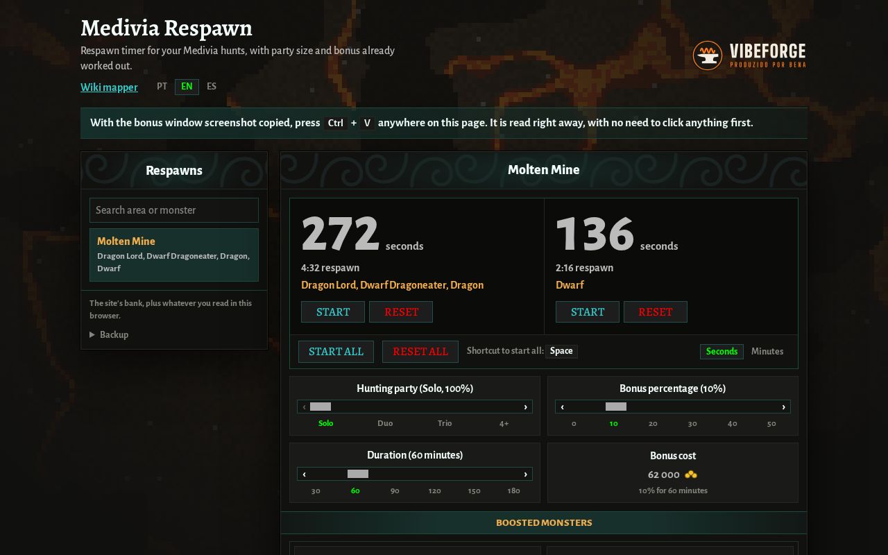888x555 pixels.
Task: Reset the 272 seconds Dragon Lord timer
Action: click(401, 312)
